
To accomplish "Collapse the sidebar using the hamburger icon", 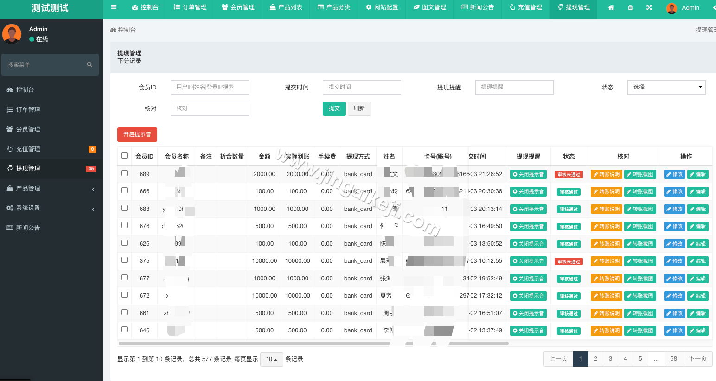I will pyautogui.click(x=113, y=7).
